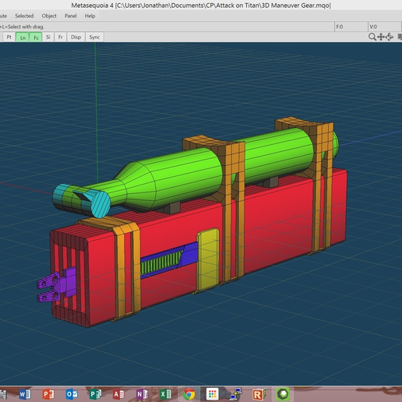
Task: Open the Disp display options dropdown
Action: [76, 37]
